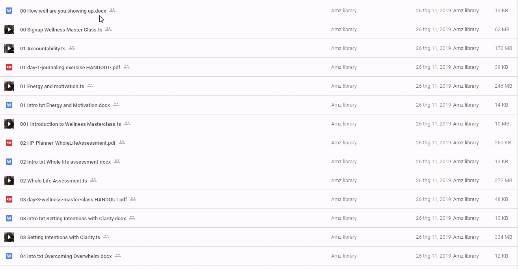
Task: Click PDF icon for HP-Planner-WholeLifeAssessment.pdf
Action: pyautogui.click(x=9, y=143)
